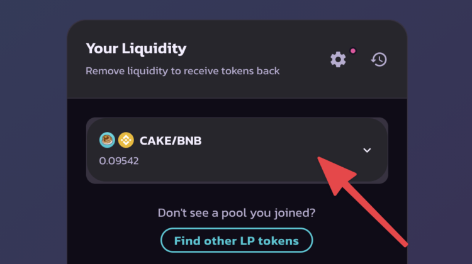Click the yellow BNB token icon
The image size is (472, 264).
126,140
